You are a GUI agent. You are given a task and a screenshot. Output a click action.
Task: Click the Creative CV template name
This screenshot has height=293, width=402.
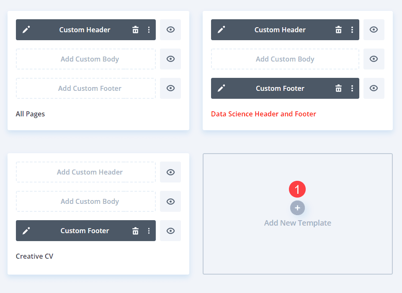click(34, 256)
